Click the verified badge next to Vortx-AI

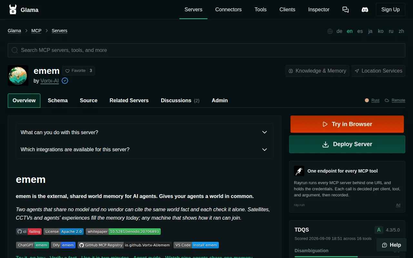[x=65, y=81]
